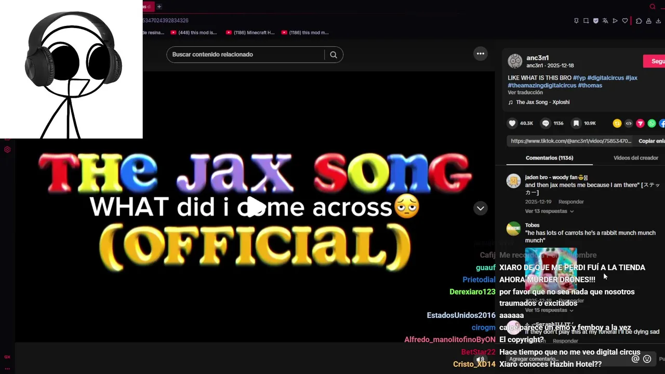665x374 pixels.
Task: Open the #thomas hashtag
Action: (x=590, y=86)
